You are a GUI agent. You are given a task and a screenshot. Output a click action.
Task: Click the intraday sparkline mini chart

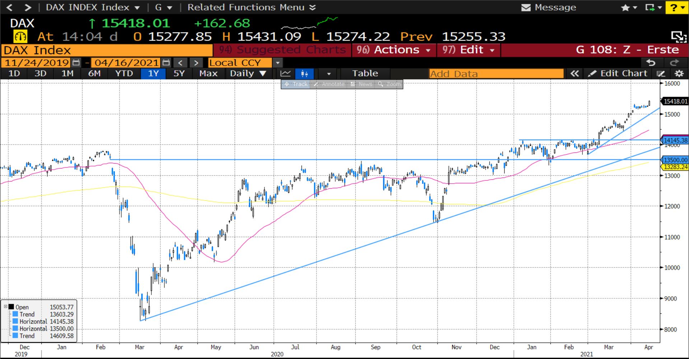tap(309, 23)
